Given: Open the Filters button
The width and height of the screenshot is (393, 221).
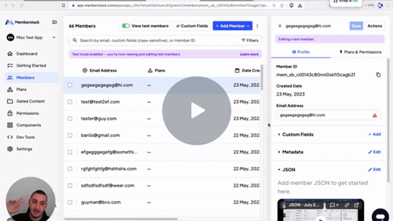Looking at the screenshot, I should click(250, 40).
